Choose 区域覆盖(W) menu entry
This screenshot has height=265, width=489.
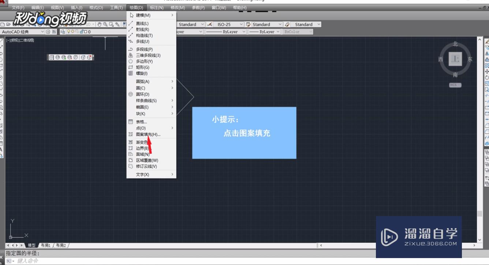152,161
